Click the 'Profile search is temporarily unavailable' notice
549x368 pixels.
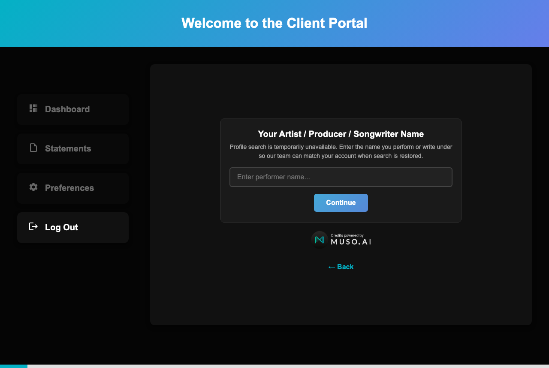(x=341, y=151)
